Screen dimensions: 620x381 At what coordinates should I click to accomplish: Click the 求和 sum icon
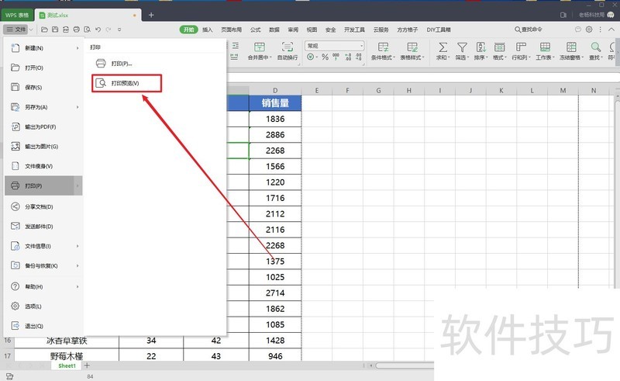click(442, 47)
